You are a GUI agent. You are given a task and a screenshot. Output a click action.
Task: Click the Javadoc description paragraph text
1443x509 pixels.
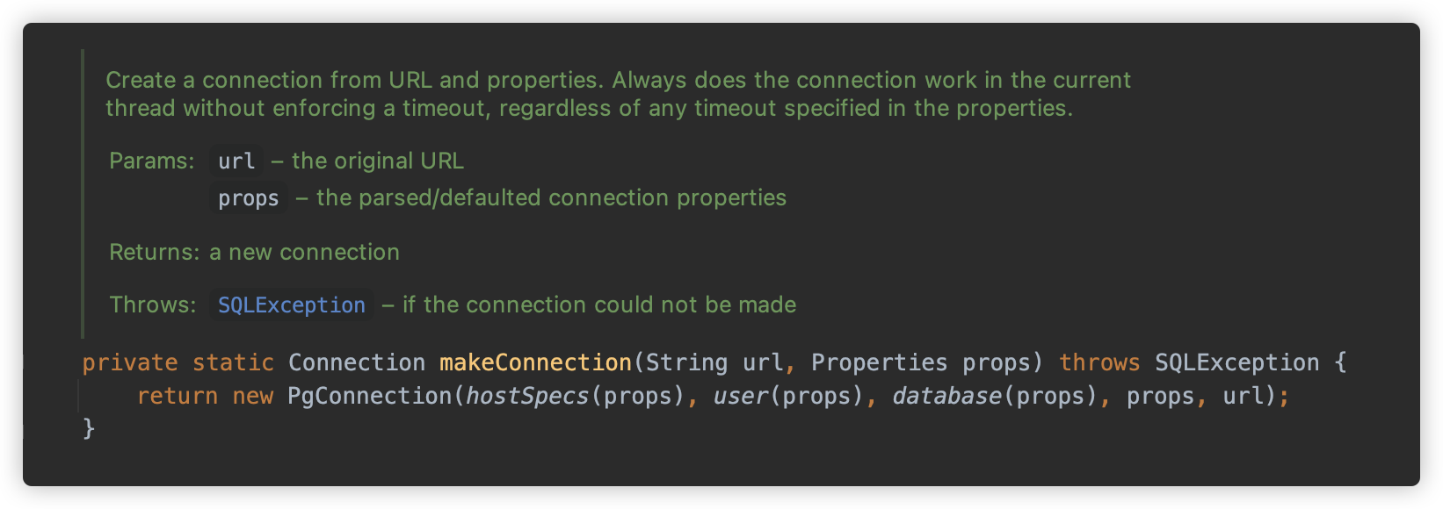(618, 94)
